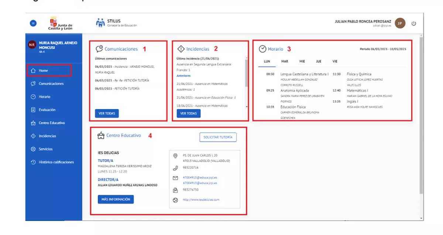
Task: Switch to the JUE schedule tab
Action: pyautogui.click(x=318, y=62)
